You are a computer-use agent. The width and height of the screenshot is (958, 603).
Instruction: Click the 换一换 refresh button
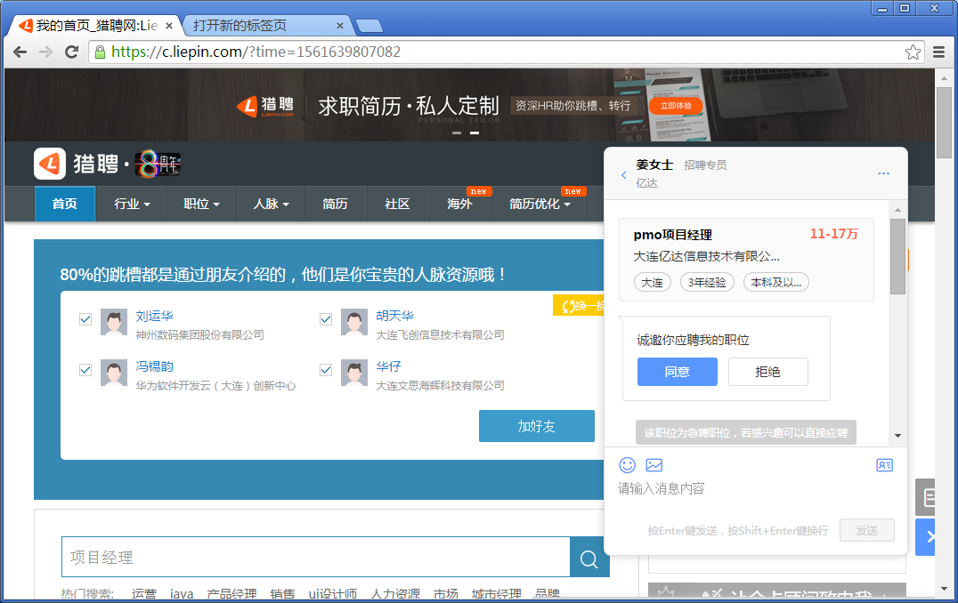click(x=580, y=306)
